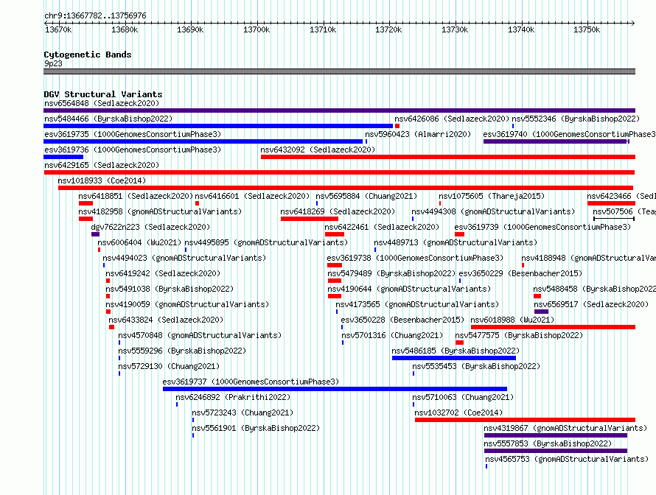656x495 pixels.
Task: Select the short blue bar under esv3619736
Action: tap(63, 157)
